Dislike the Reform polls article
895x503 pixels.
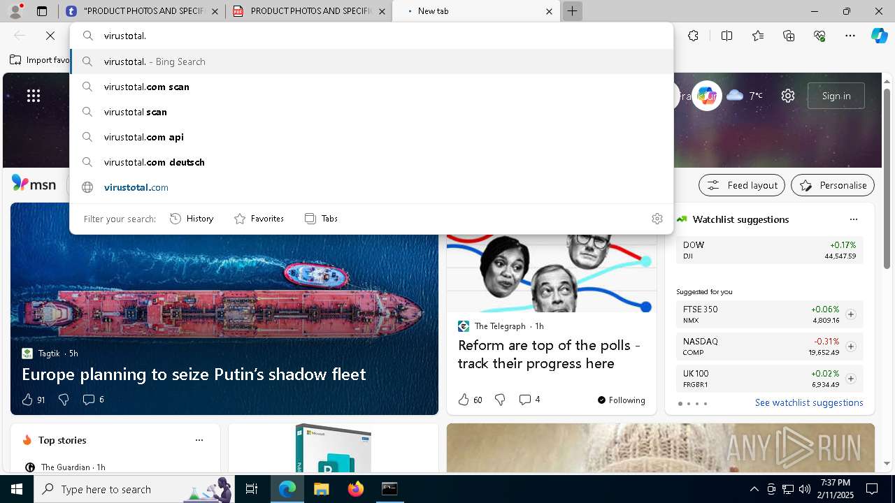point(500,400)
